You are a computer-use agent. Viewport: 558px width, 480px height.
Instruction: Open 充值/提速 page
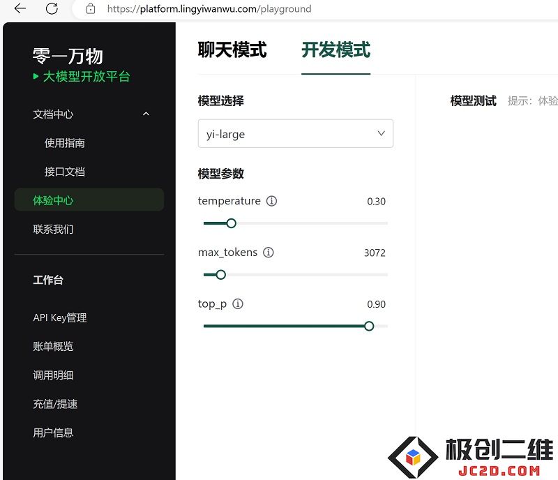click(x=55, y=404)
